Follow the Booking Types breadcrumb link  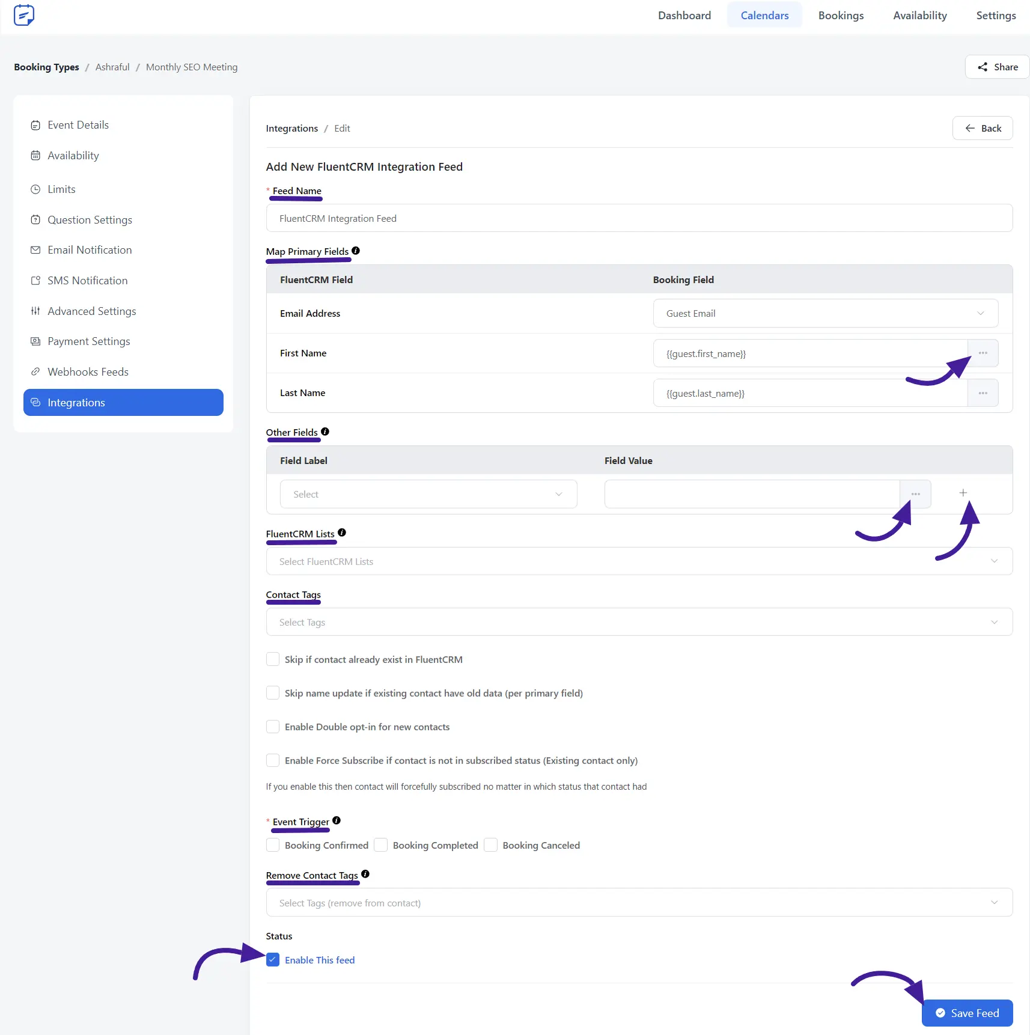tap(46, 67)
